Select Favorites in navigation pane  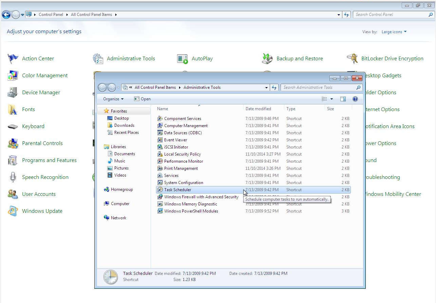coord(119,111)
